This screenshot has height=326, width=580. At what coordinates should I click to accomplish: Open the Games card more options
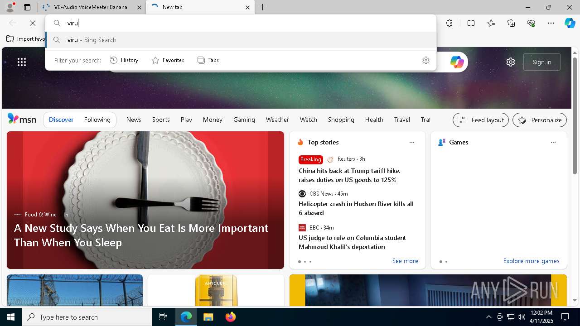coord(553,142)
